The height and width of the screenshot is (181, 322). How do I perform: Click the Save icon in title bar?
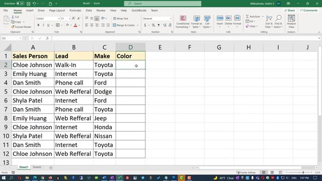coord(29,4)
